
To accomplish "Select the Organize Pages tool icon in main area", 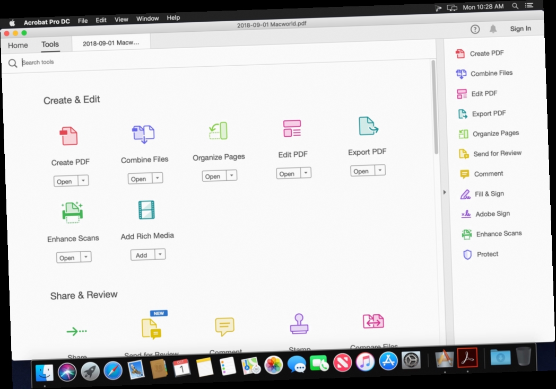I will 218,131.
